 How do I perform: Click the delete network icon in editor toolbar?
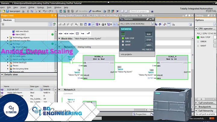[64, 24]
